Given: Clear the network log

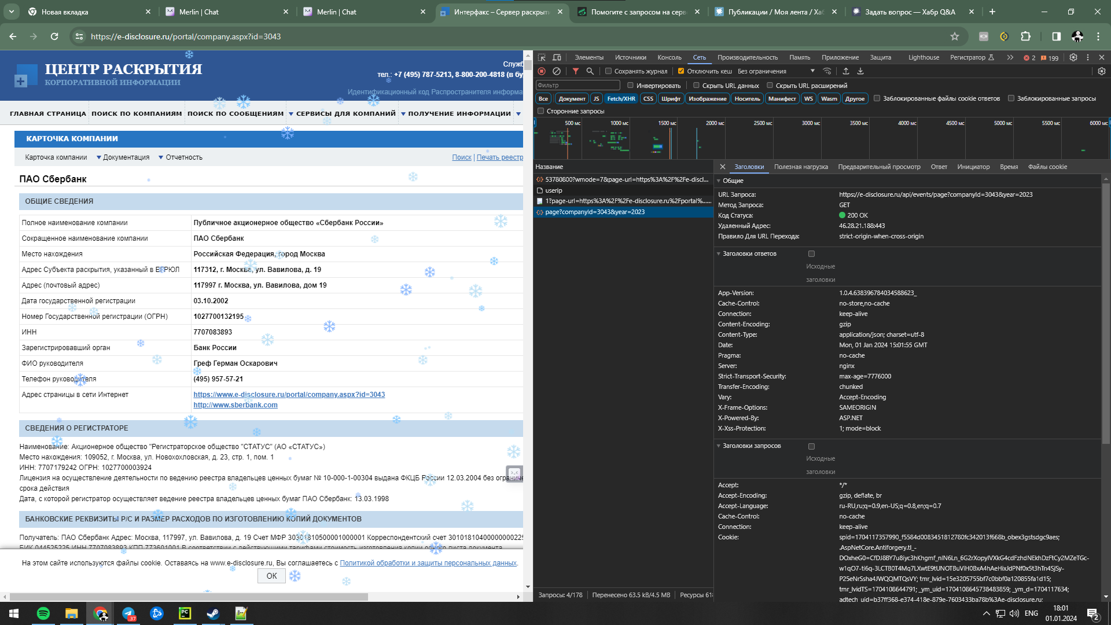Looking at the screenshot, I should pyautogui.click(x=556, y=71).
